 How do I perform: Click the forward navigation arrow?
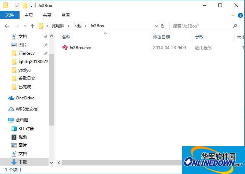pyautogui.click(x=17, y=26)
